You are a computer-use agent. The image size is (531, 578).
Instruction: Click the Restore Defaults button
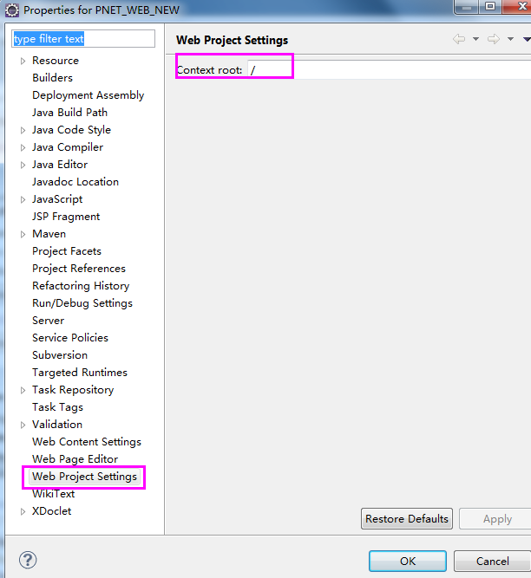(x=407, y=519)
